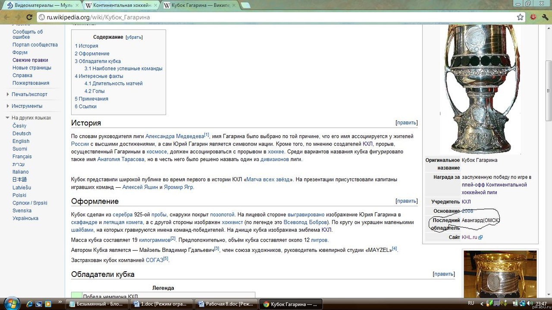Jump to contents item 6 Ссылки
The image size is (552, 310).
click(x=85, y=106)
